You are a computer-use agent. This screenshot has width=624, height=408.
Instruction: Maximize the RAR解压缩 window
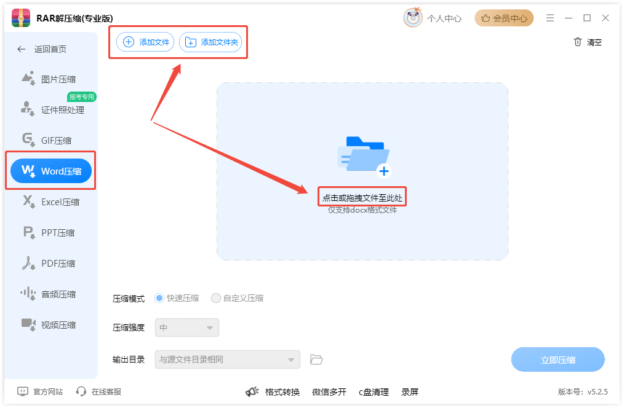(x=587, y=18)
